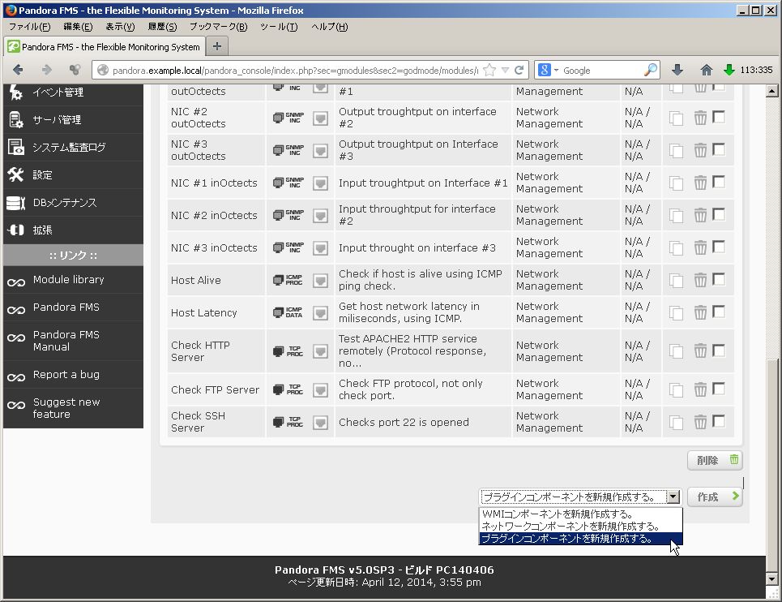Open ヘルプ menu
The image size is (782, 602).
pos(330,27)
